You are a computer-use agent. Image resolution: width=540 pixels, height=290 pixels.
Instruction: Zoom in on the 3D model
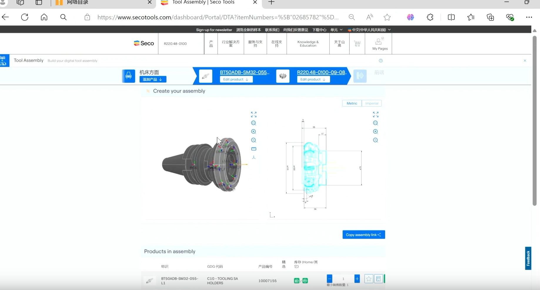(x=254, y=131)
